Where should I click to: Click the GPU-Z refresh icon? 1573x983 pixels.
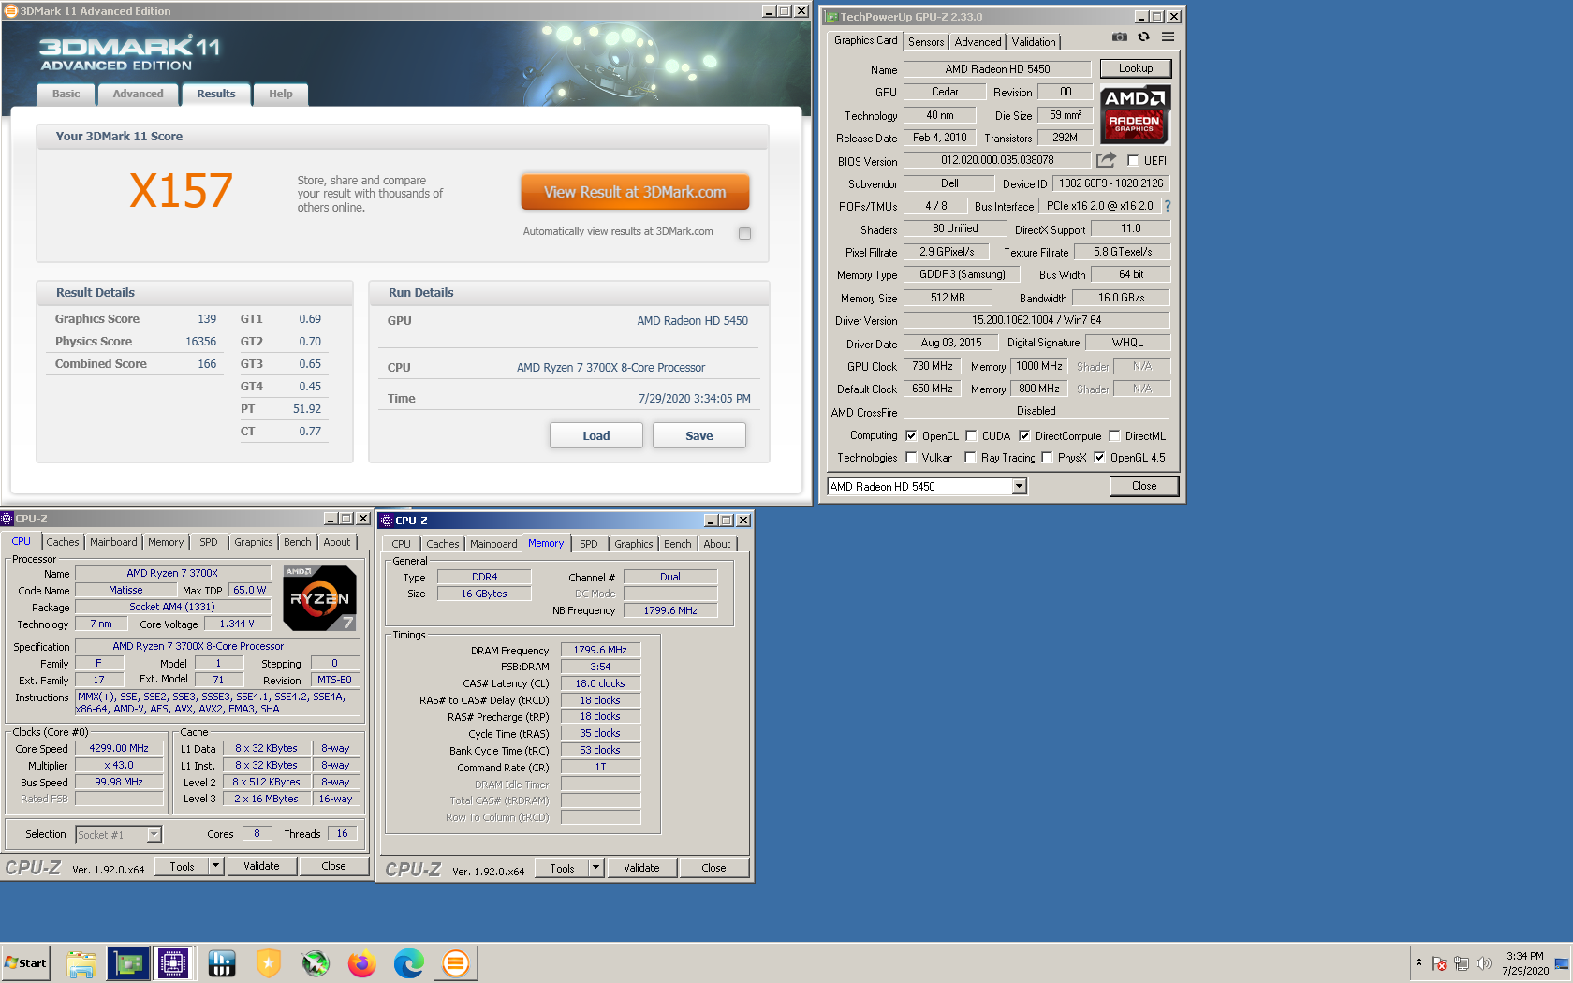[x=1143, y=37]
